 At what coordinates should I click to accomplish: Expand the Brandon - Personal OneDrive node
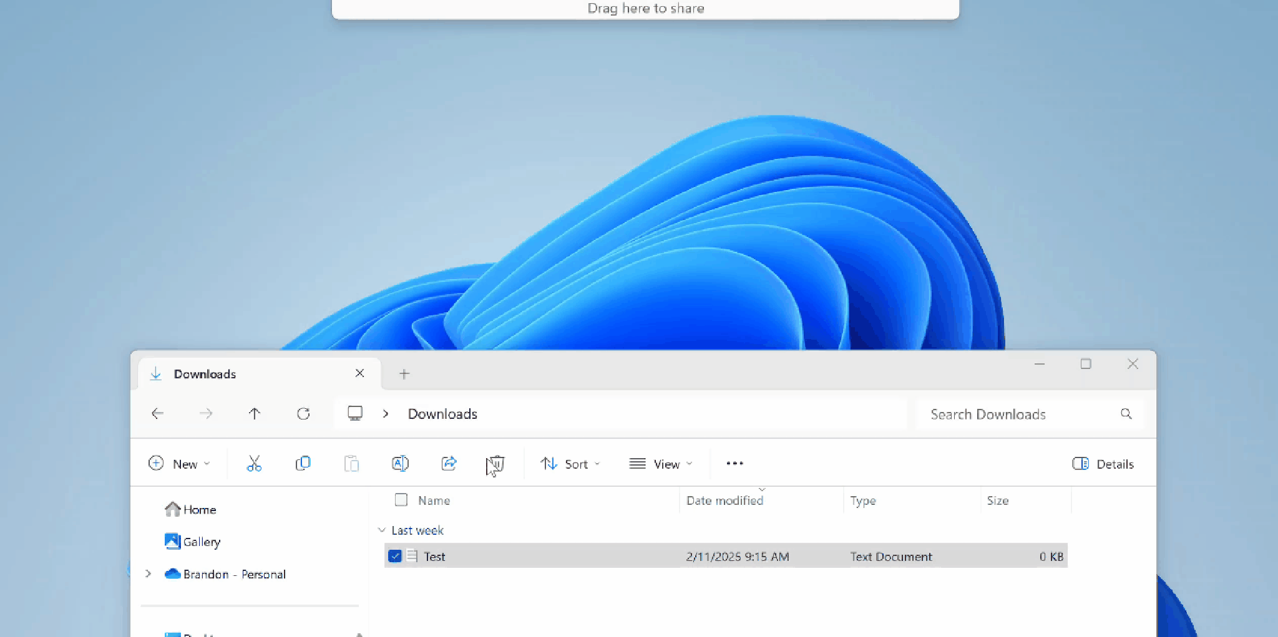[x=149, y=574]
